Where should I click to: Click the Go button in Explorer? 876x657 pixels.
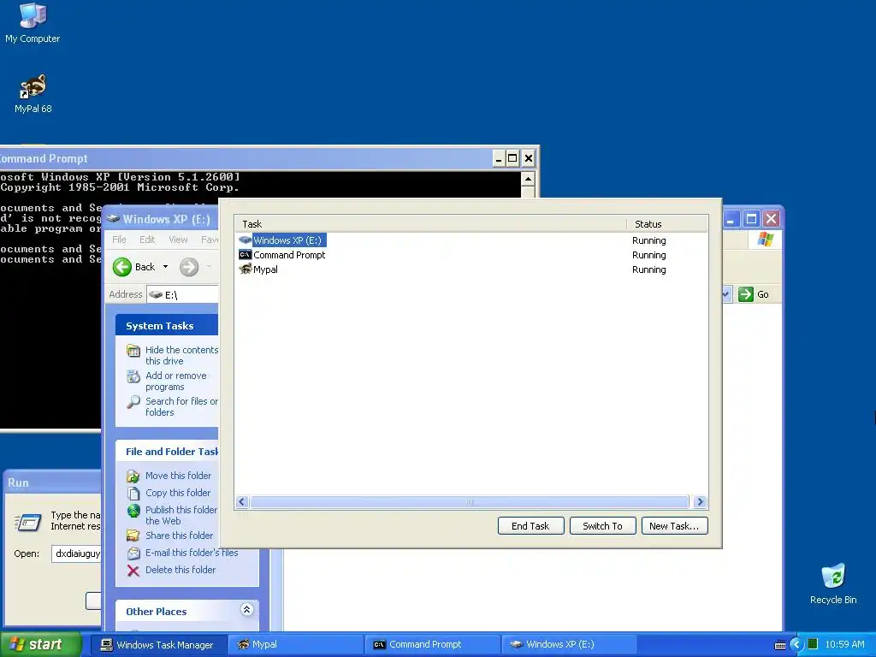[x=755, y=294]
